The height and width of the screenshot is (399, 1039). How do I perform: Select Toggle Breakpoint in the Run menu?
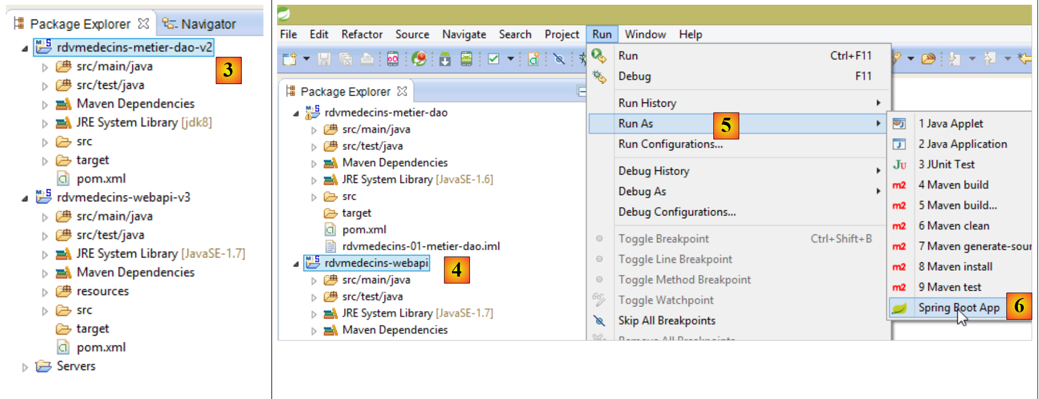[663, 239]
